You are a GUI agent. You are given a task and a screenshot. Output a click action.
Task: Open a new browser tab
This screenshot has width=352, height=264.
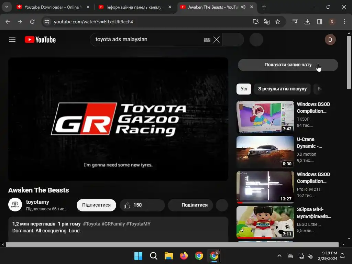click(264, 7)
